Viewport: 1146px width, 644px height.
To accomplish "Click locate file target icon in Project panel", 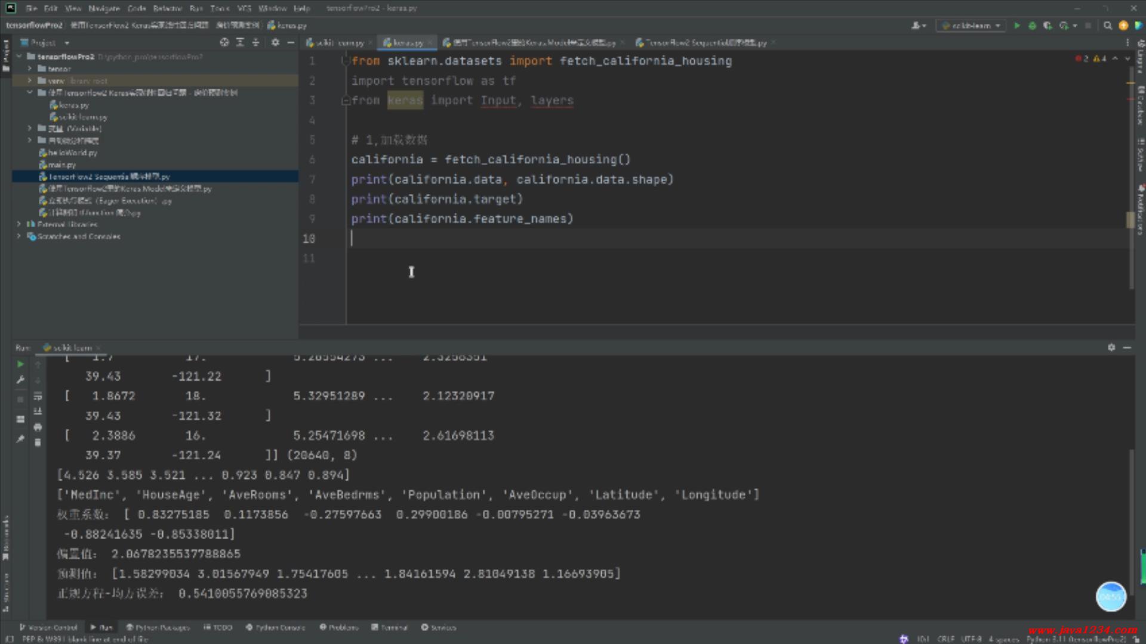I will tap(224, 42).
